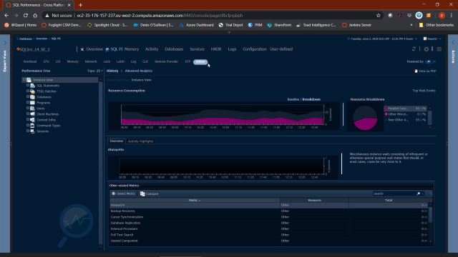Viewport: 458px width, 257px height.
Task: Expand the TSQL Batches node
Action: click(28, 91)
